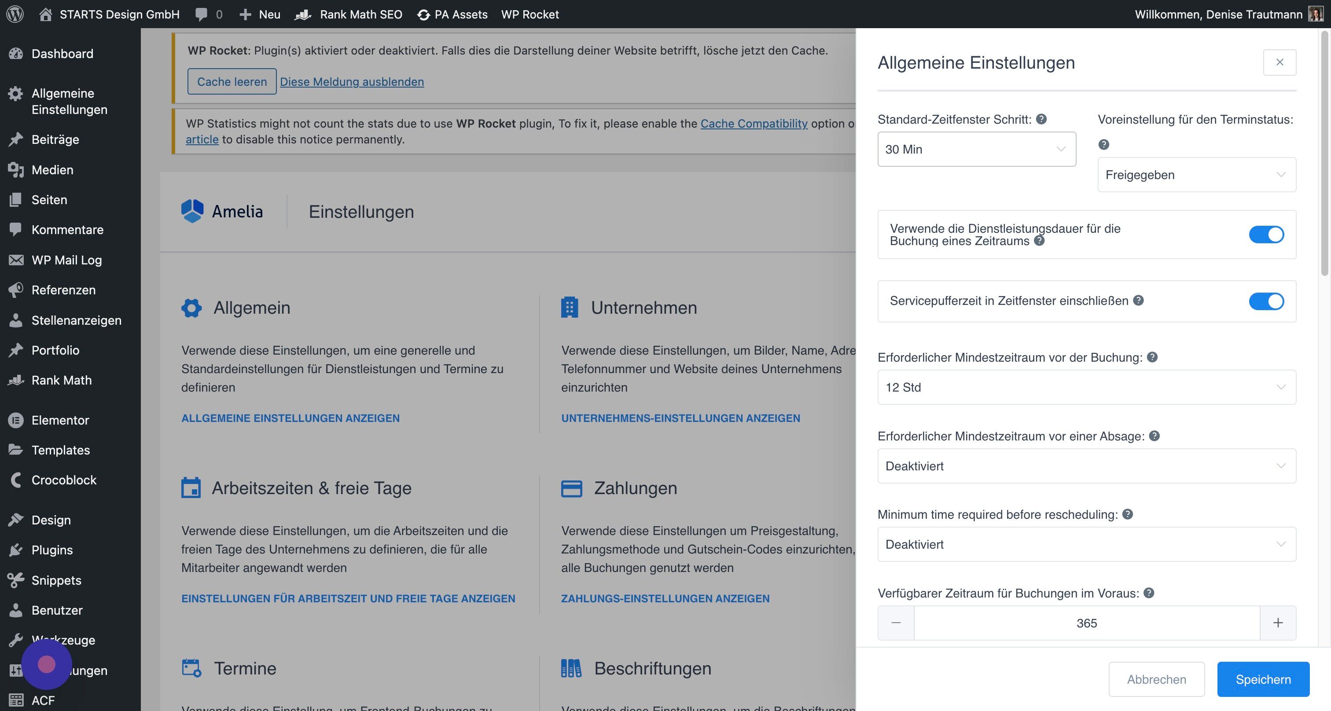1331x711 pixels.
Task: Click Unternehmens-Einstellungen anzeigen link
Action: coord(680,418)
